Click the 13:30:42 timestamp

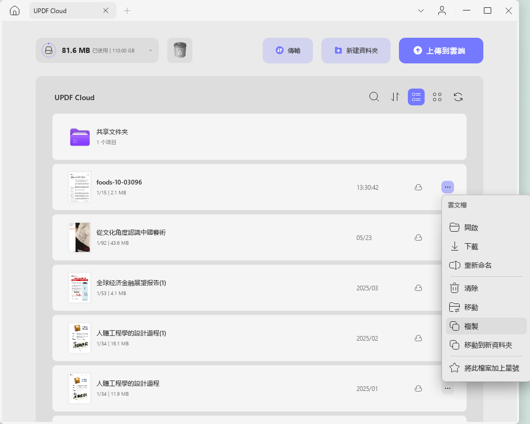point(367,188)
